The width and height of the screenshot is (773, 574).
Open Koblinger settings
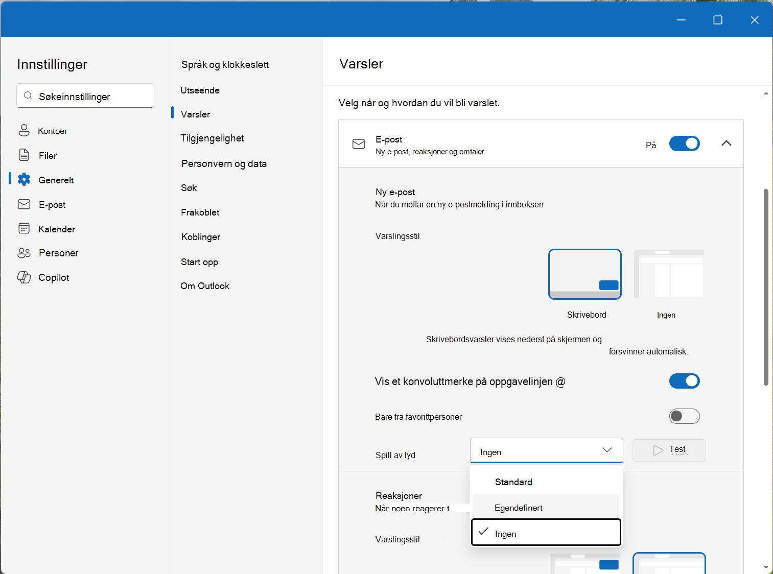tap(201, 237)
